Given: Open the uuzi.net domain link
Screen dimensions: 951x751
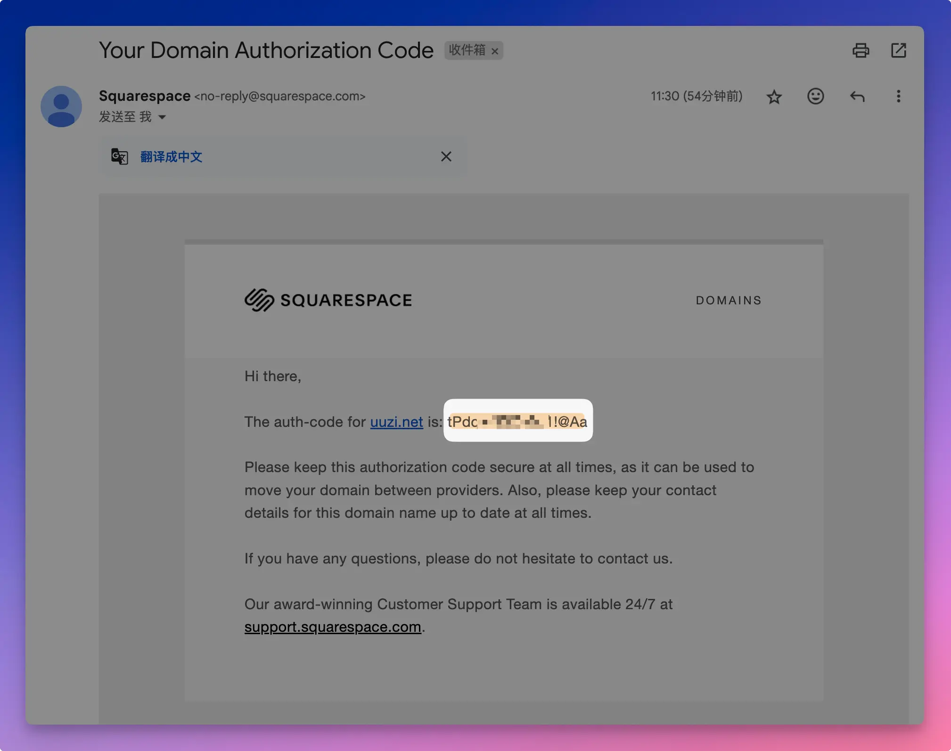Looking at the screenshot, I should pyautogui.click(x=396, y=422).
